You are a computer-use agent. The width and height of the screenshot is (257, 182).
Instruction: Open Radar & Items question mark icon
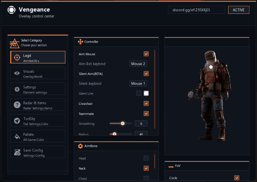[17, 105]
